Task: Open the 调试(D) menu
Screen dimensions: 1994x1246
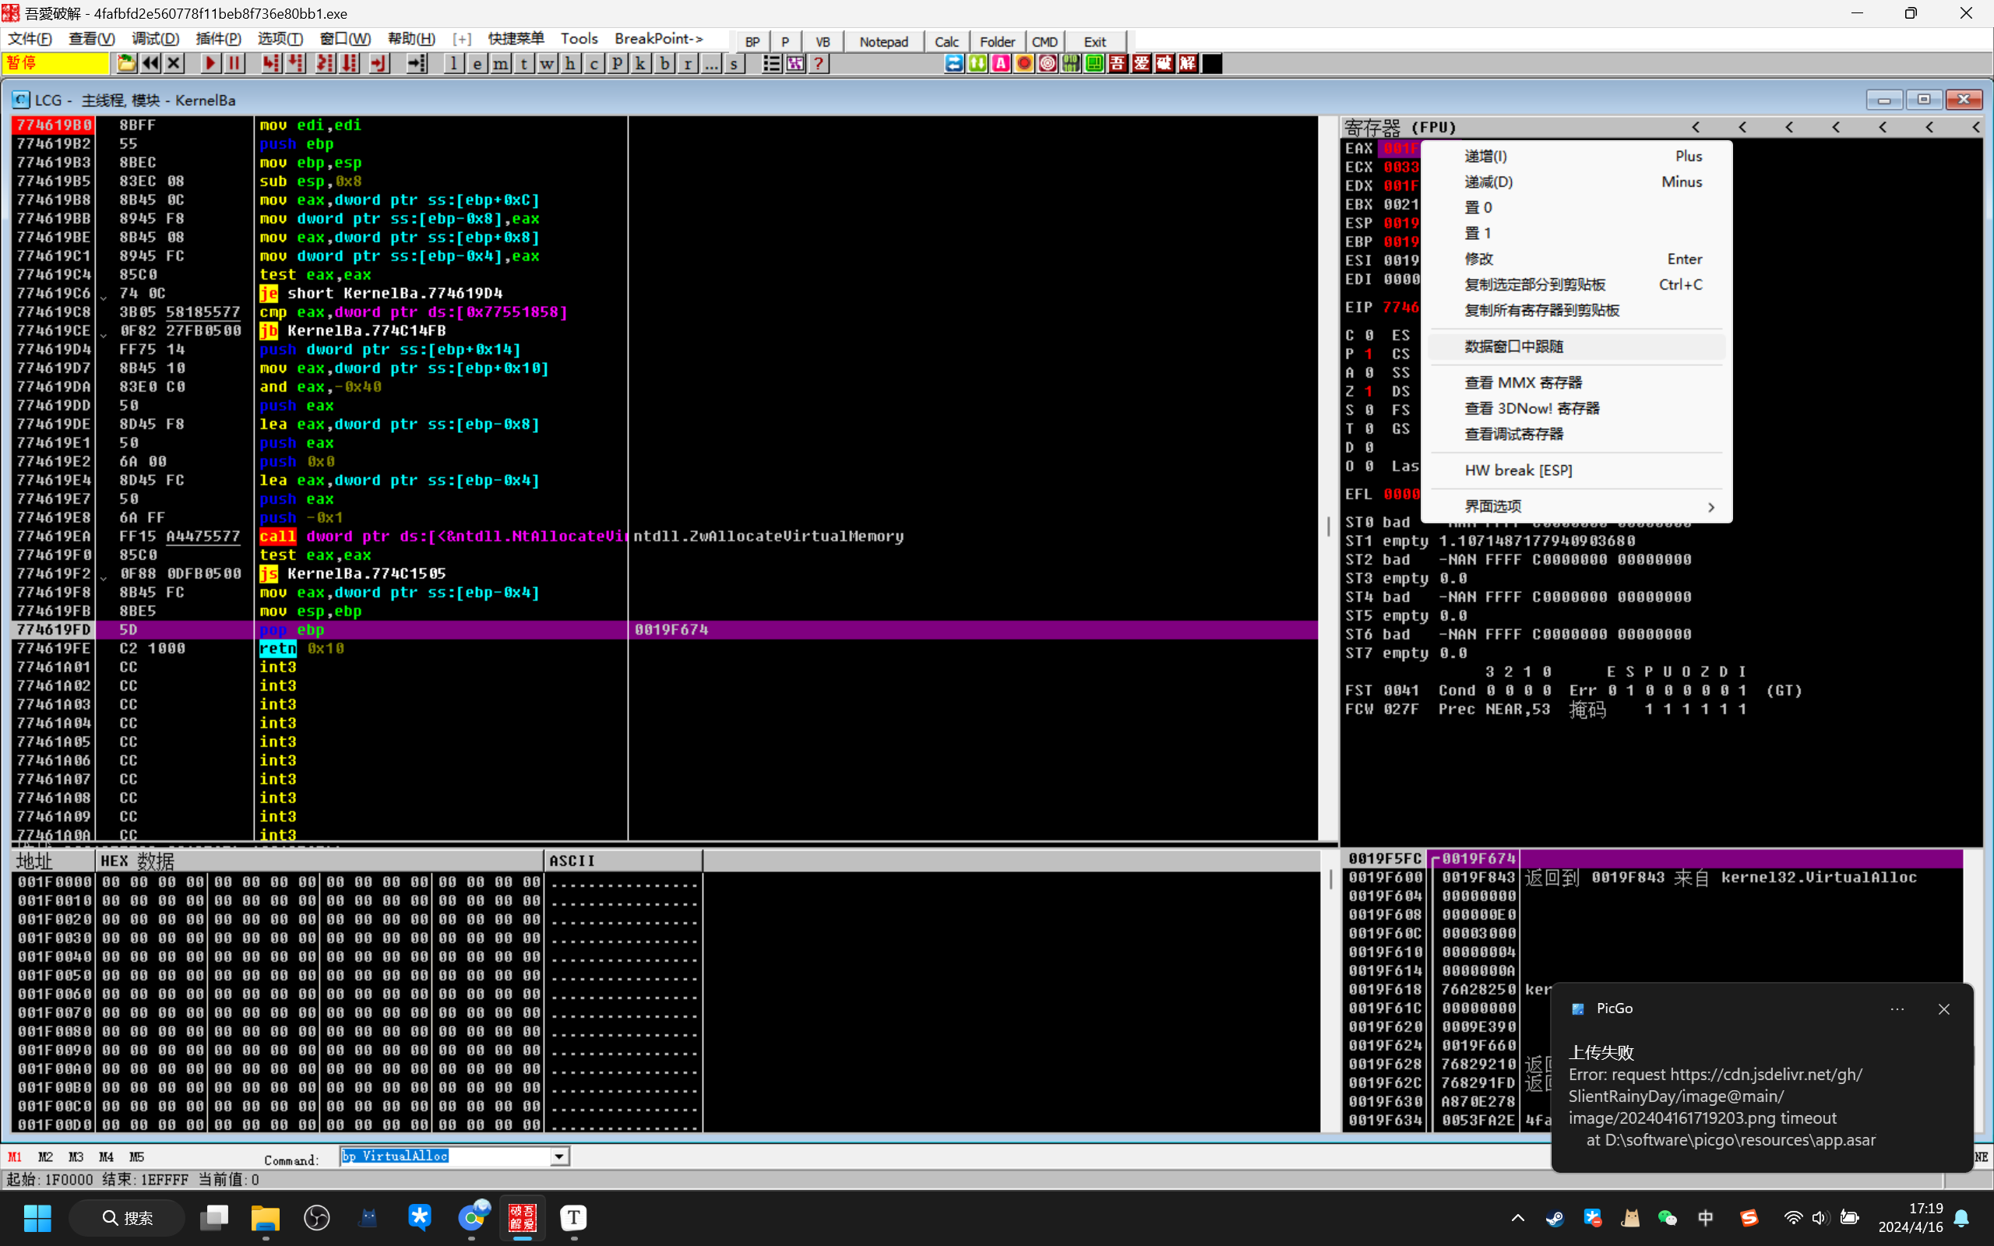Action: [156, 39]
